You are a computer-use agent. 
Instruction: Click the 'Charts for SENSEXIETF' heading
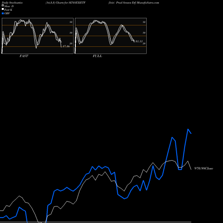click(x=70, y=3)
